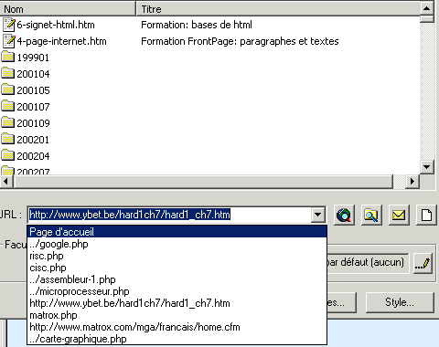439x347 pixels.
Task: Select the 200109 folder icon
Action: click(x=8, y=122)
